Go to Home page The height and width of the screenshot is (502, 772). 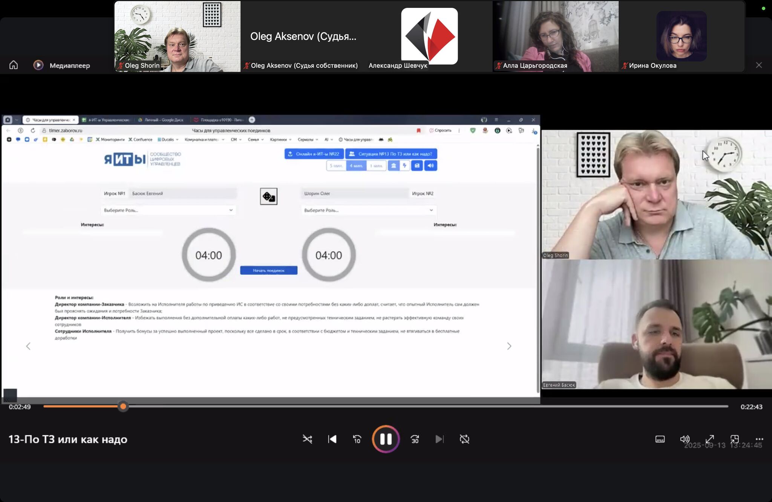pos(14,65)
